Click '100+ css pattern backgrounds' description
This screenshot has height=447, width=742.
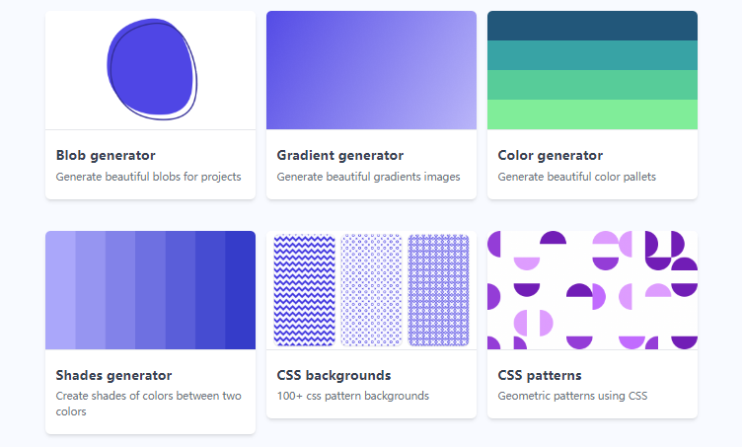353,396
